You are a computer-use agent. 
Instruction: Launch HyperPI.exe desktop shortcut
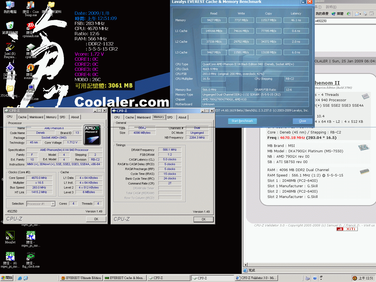pyautogui.click(x=31, y=92)
